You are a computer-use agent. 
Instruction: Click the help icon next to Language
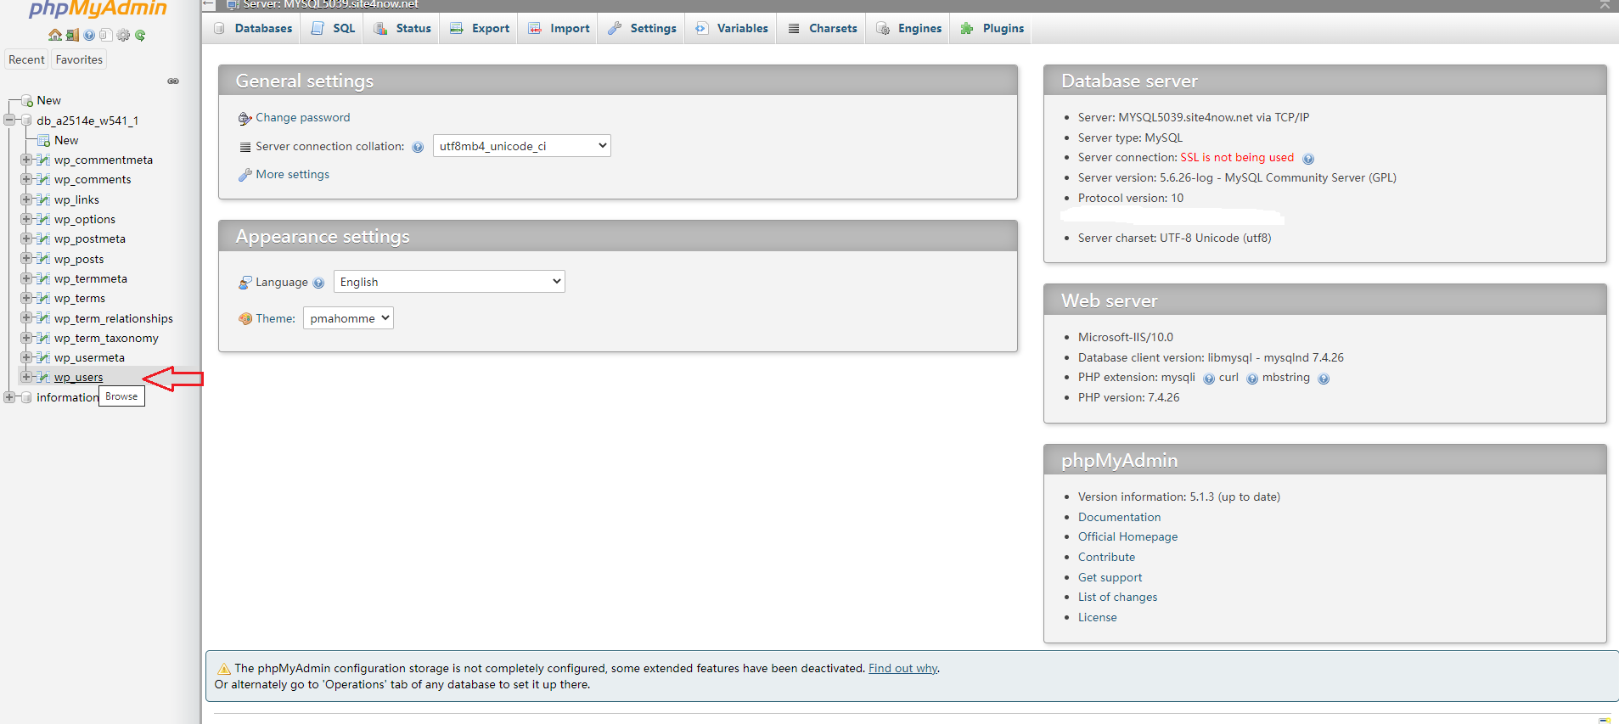318,283
